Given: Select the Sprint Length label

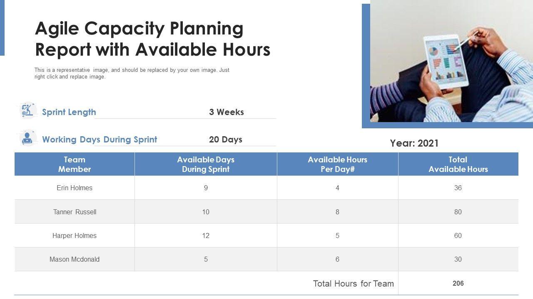Looking at the screenshot, I should [x=69, y=112].
